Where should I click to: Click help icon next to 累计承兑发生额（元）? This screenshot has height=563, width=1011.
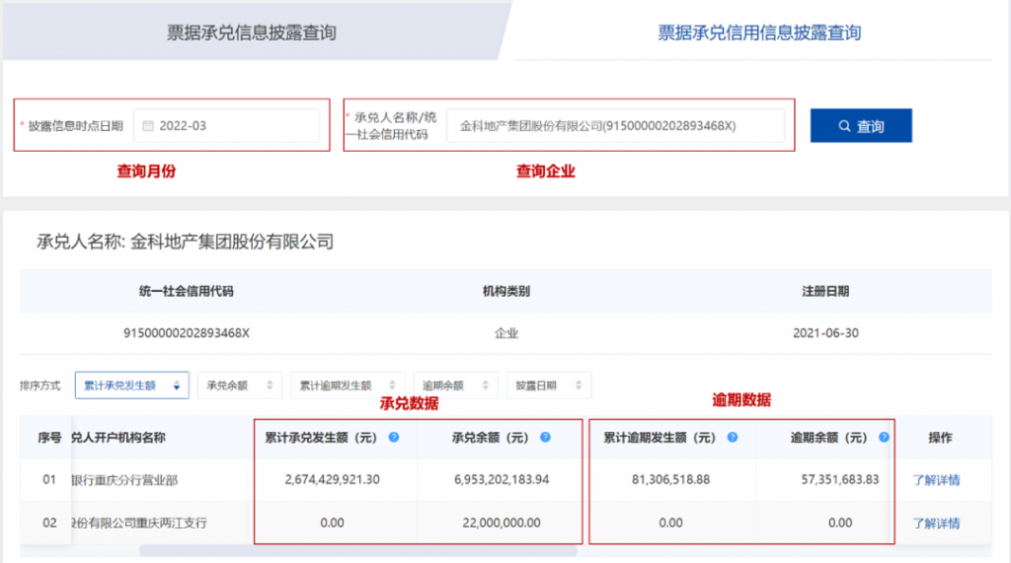[393, 438]
